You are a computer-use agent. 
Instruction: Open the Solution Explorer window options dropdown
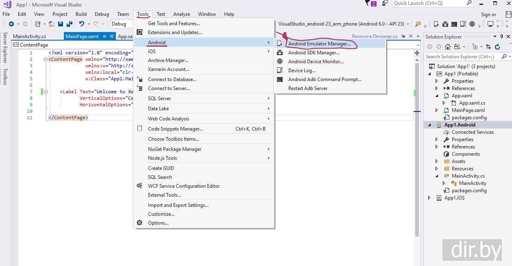[495, 36]
